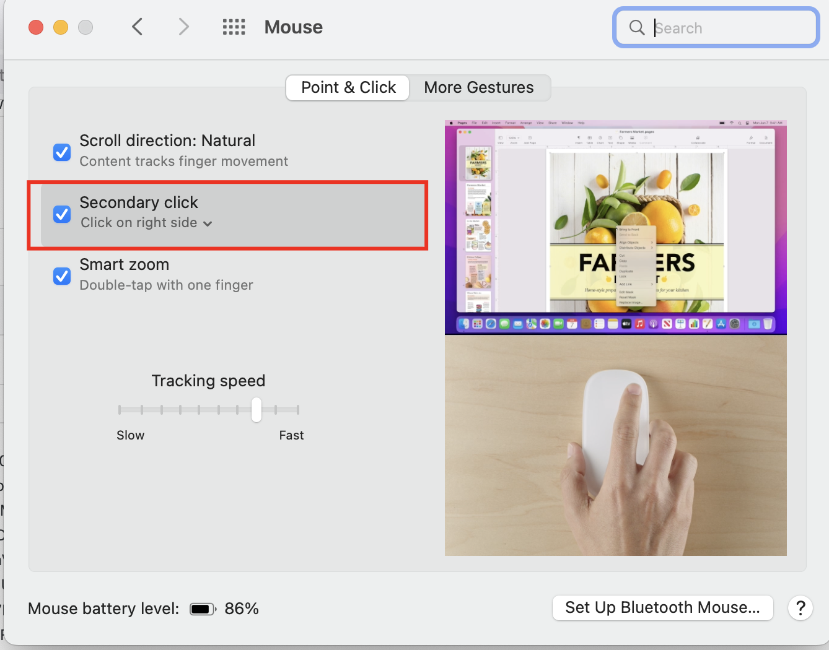Go back using the left chevron
Viewport: 829px width, 650px height.
[138, 27]
